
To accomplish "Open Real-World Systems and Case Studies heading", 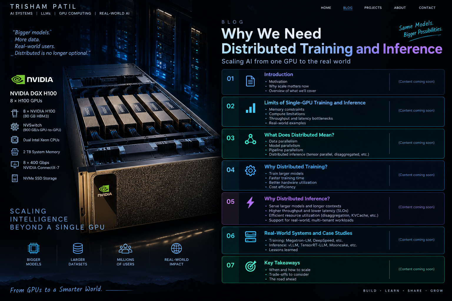I will (x=308, y=233).
